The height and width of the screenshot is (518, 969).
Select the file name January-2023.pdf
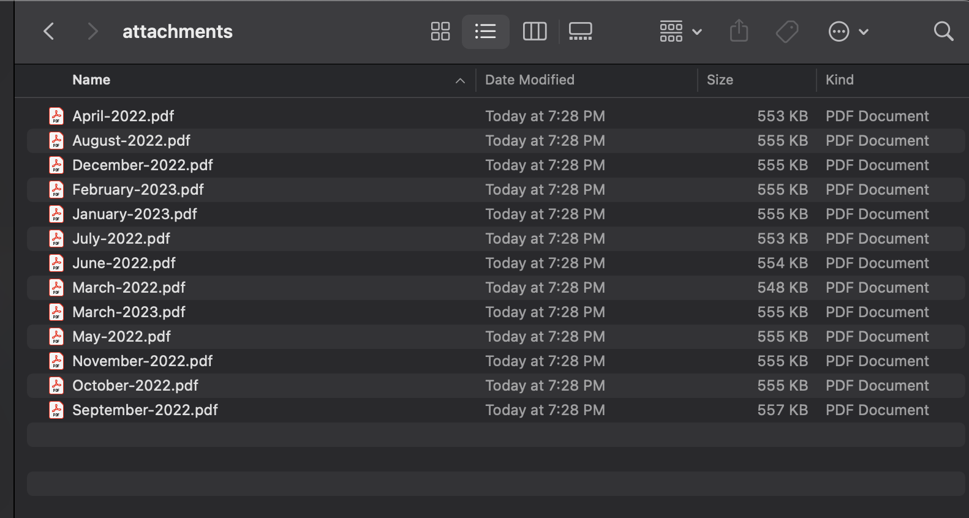[135, 214]
